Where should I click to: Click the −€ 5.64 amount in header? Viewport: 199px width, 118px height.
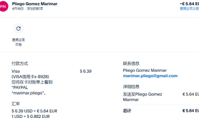point(189,4)
